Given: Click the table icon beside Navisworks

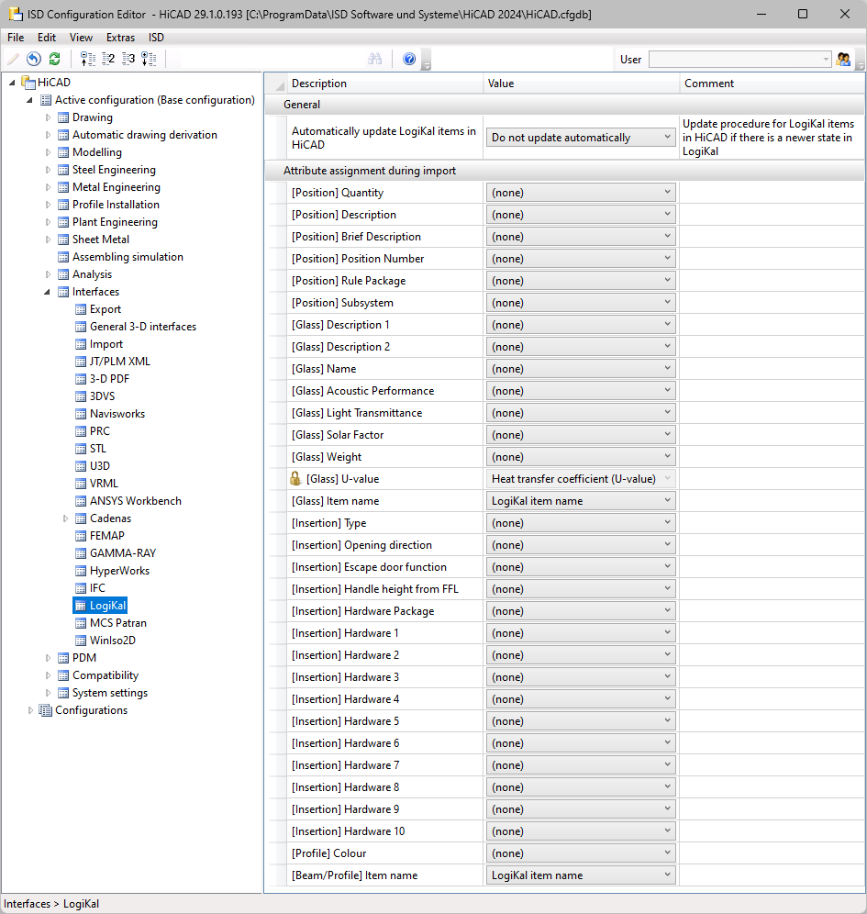Looking at the screenshot, I should pyautogui.click(x=81, y=414).
